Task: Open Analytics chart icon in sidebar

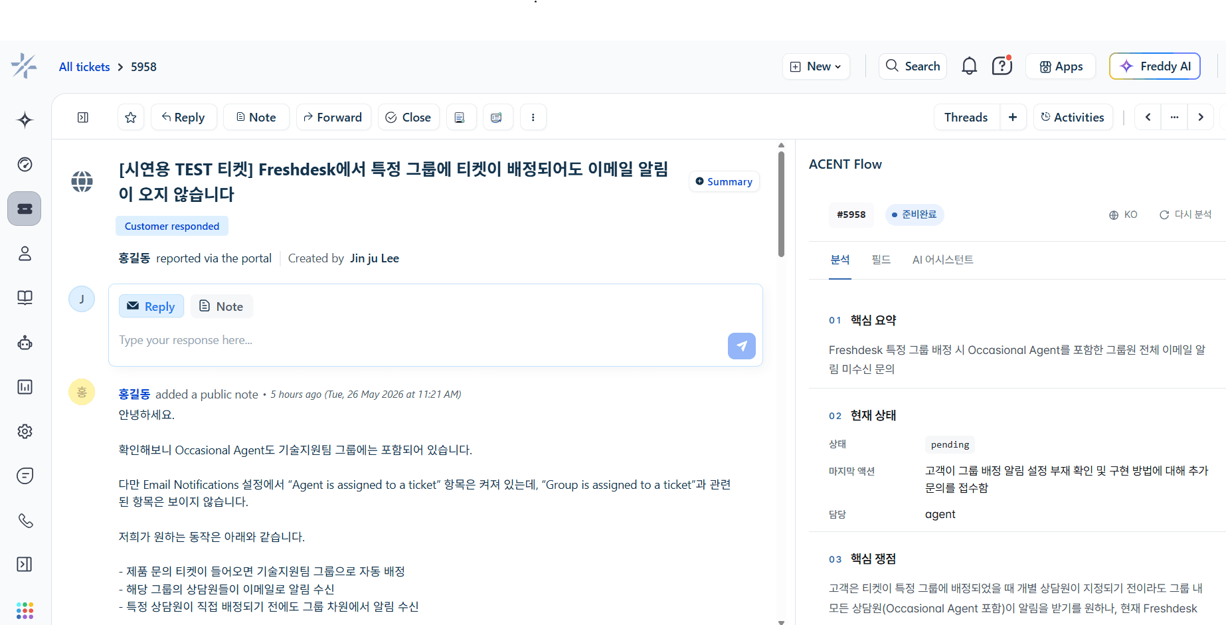Action: point(25,387)
